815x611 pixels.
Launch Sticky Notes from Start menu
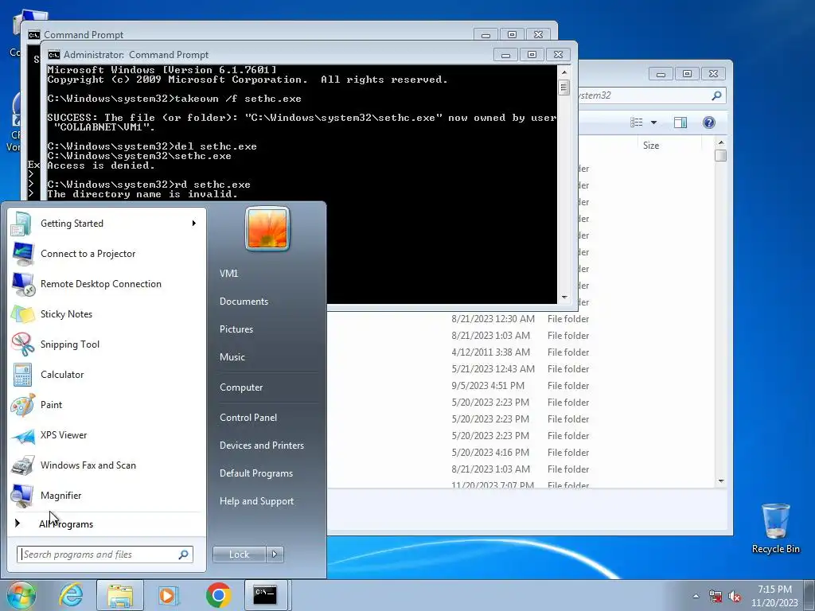[107, 313]
